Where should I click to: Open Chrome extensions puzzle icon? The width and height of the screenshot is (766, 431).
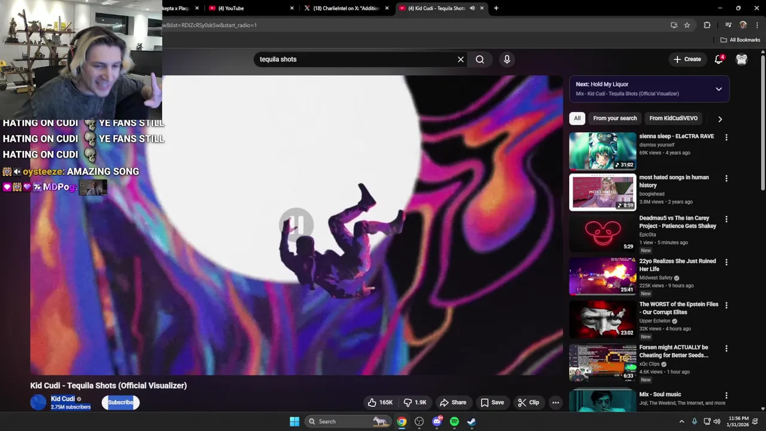point(707,25)
